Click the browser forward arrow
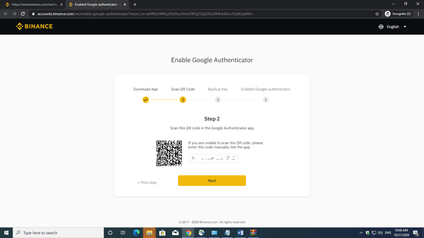This screenshot has height=238, width=424. 14,14
